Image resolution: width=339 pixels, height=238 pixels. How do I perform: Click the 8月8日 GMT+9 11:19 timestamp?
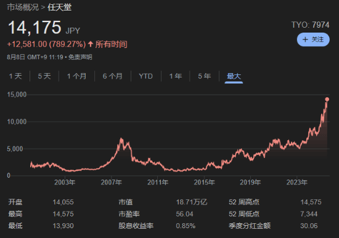pyautogui.click(x=35, y=57)
